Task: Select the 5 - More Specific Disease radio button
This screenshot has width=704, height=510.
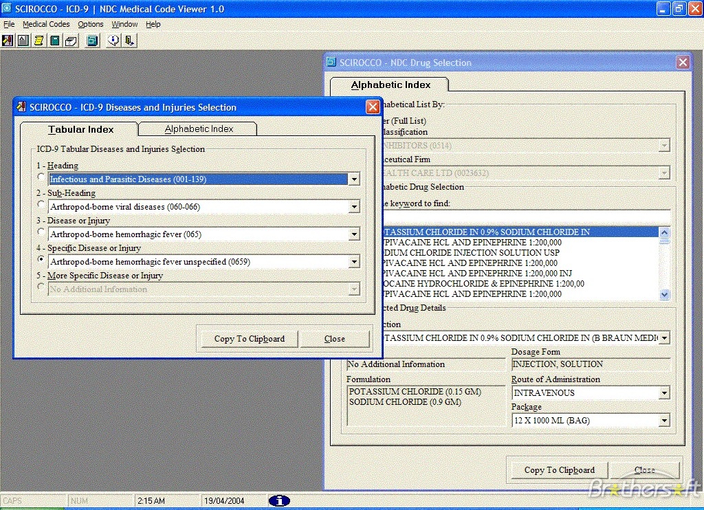Action: point(41,287)
